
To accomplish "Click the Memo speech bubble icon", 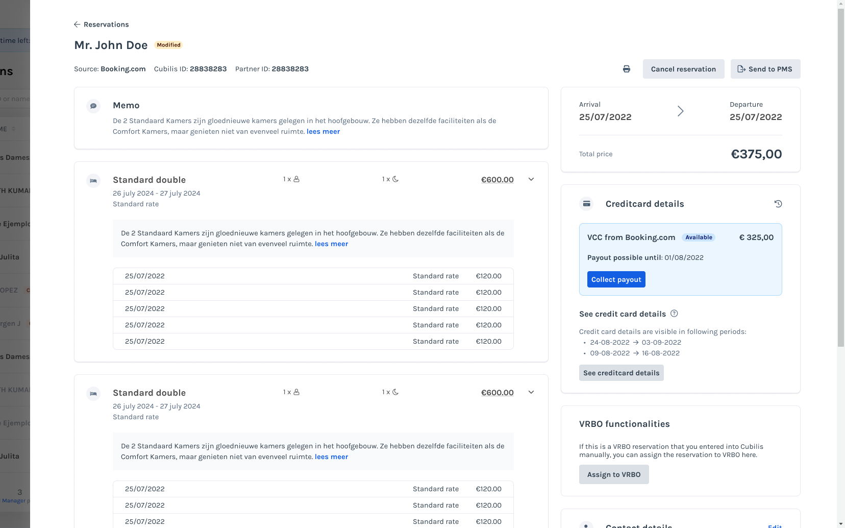I will (93, 106).
